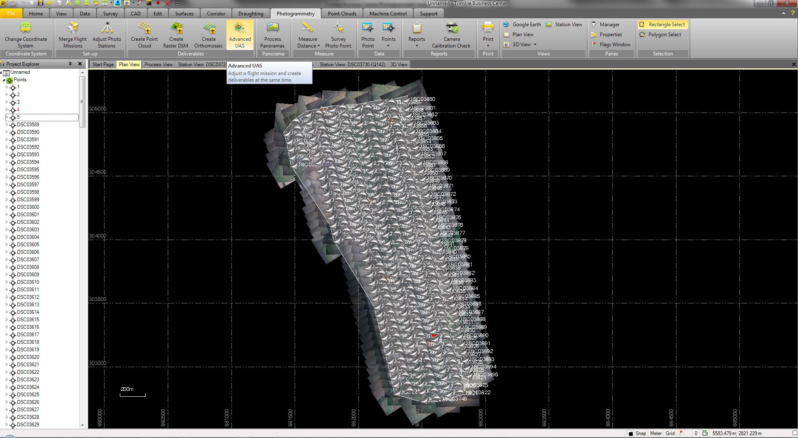
Task: Open Plan View from Views group
Action: click(518, 35)
